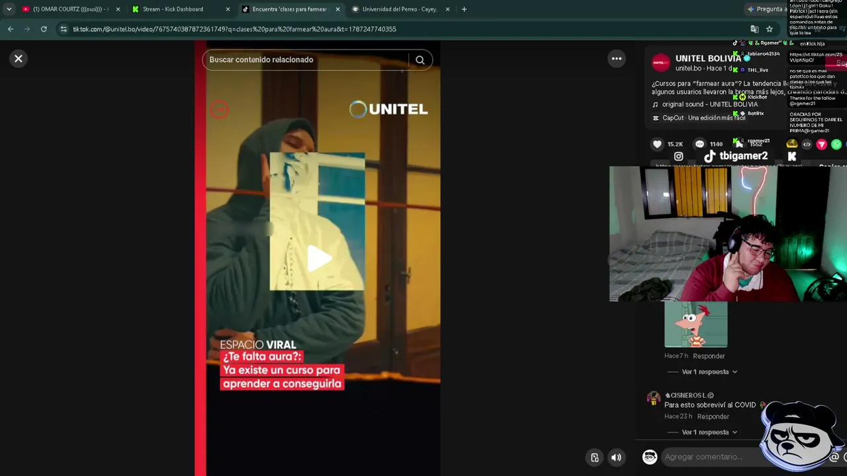Close the Universidad del Perreo tab

[x=447, y=9]
